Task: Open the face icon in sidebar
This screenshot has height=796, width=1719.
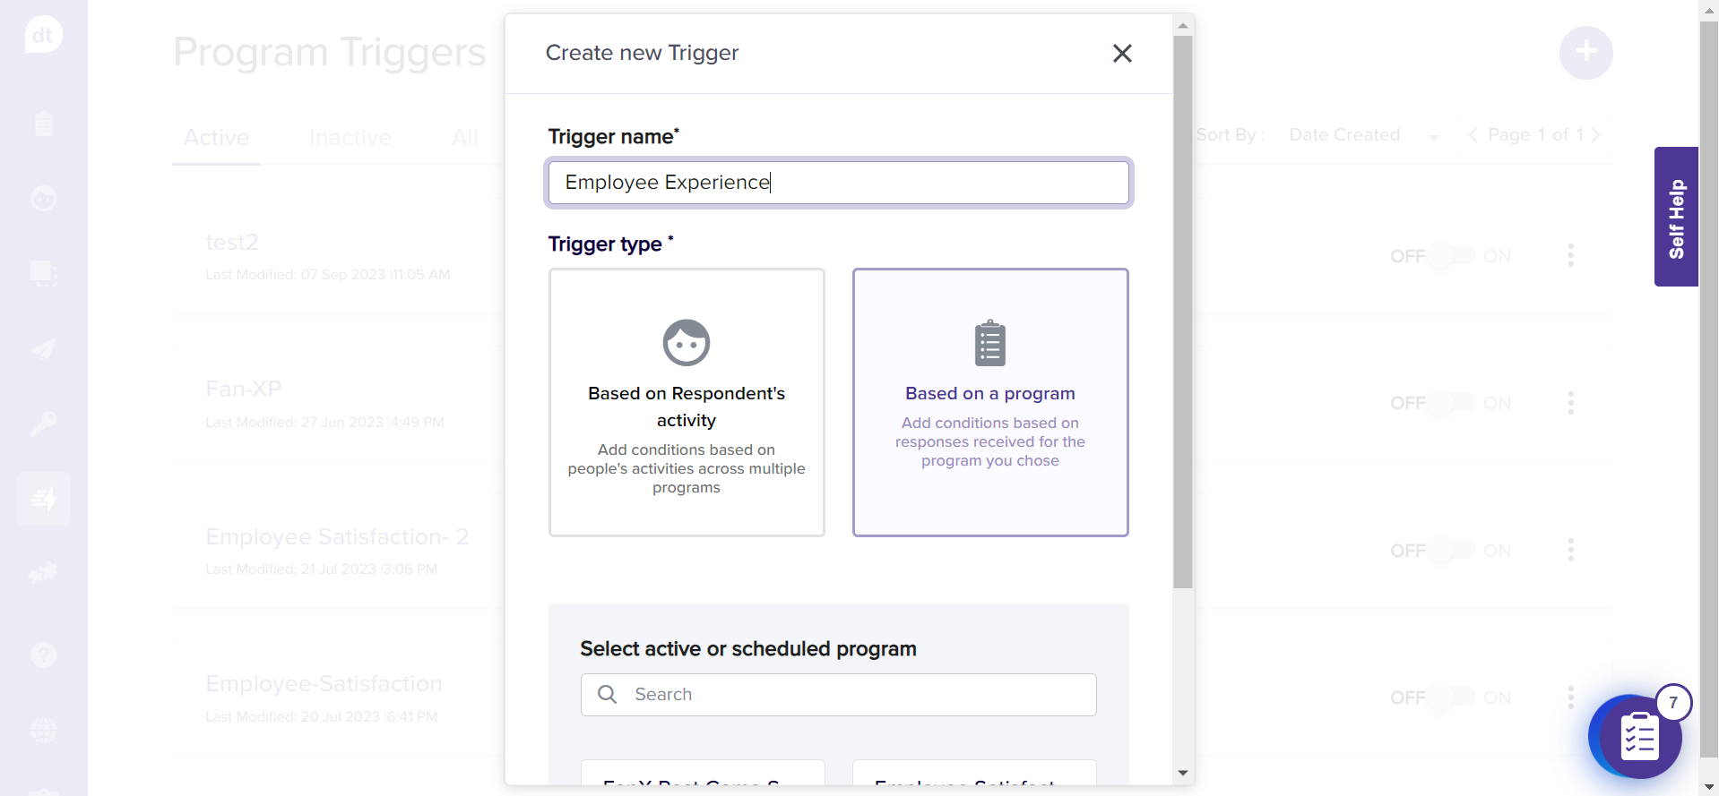Action: coord(43,198)
